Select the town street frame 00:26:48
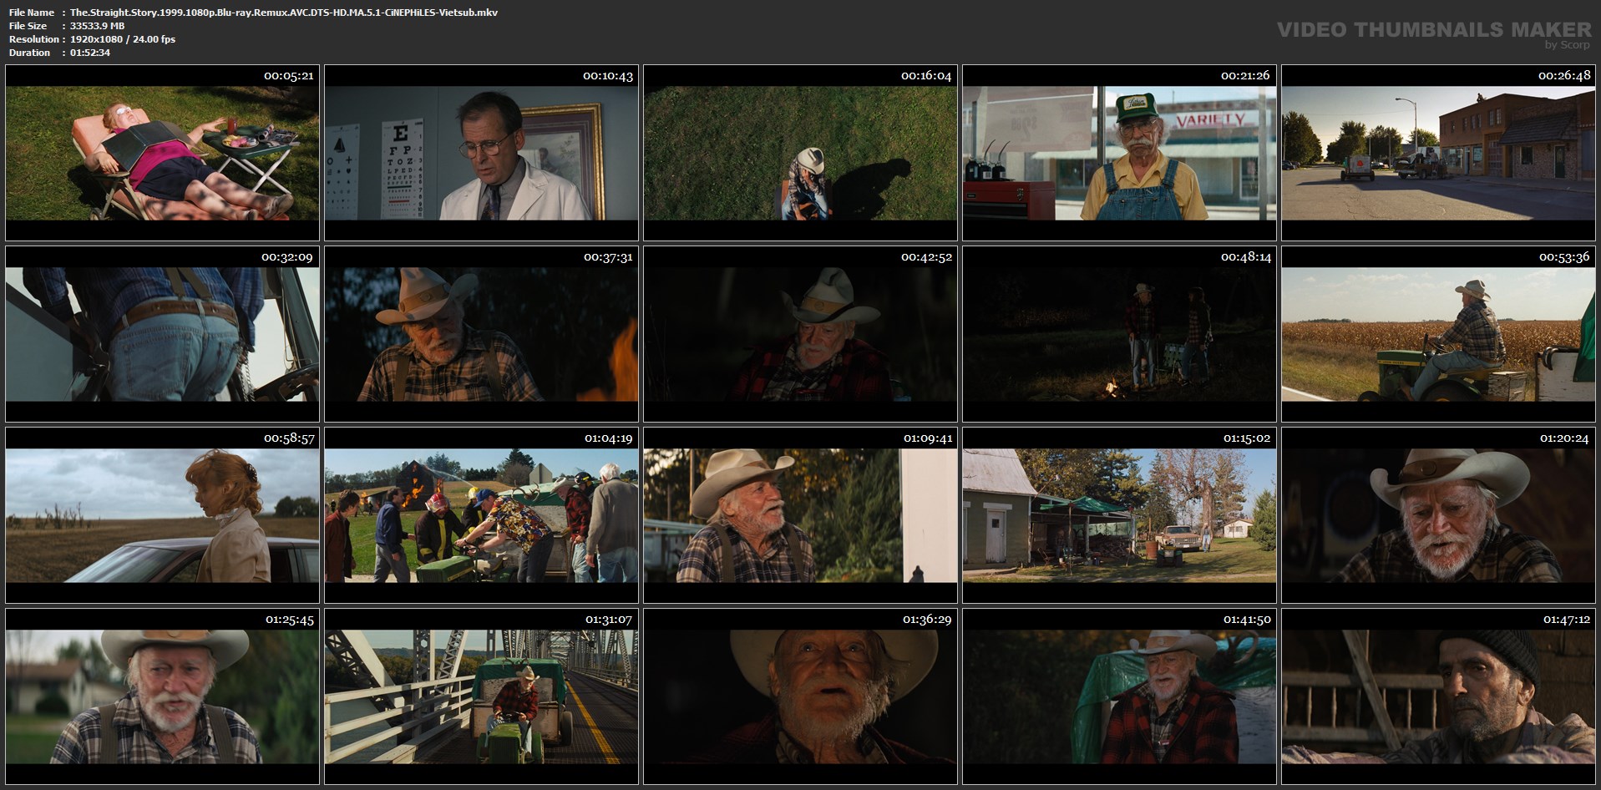 [1438, 153]
